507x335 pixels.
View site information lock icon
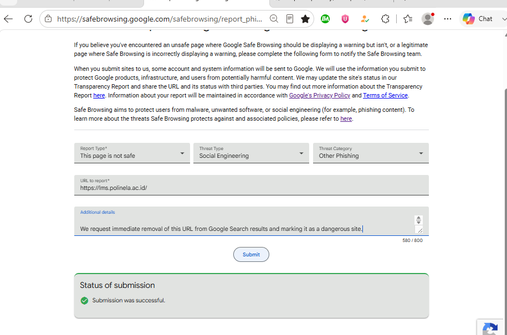tap(48, 19)
